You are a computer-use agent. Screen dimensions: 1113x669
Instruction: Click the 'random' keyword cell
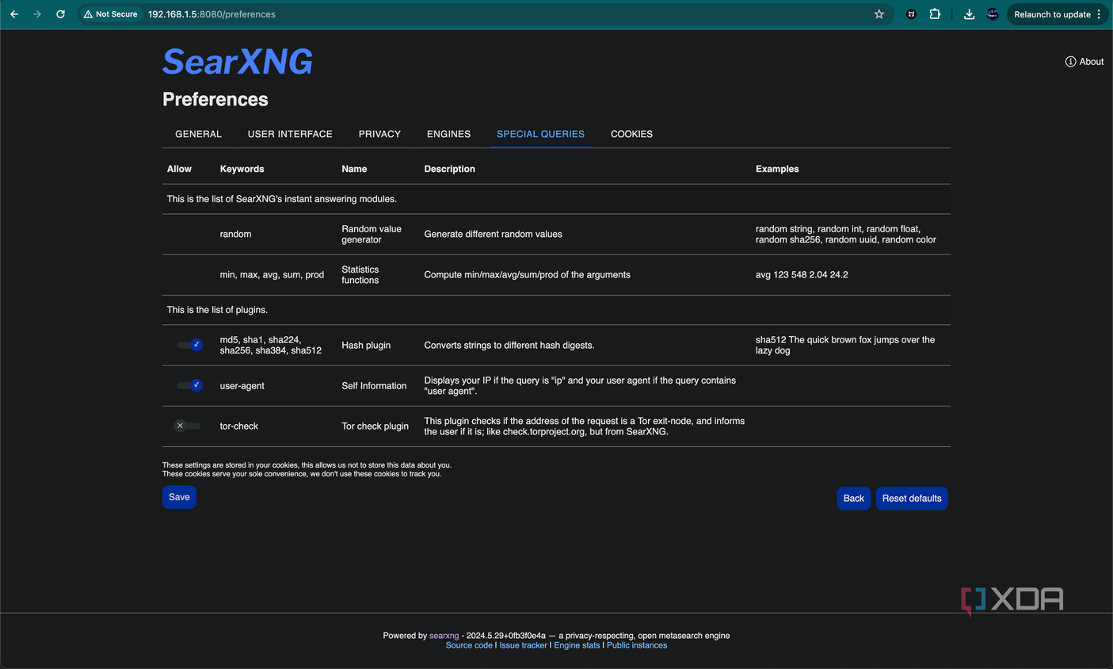[x=235, y=234]
